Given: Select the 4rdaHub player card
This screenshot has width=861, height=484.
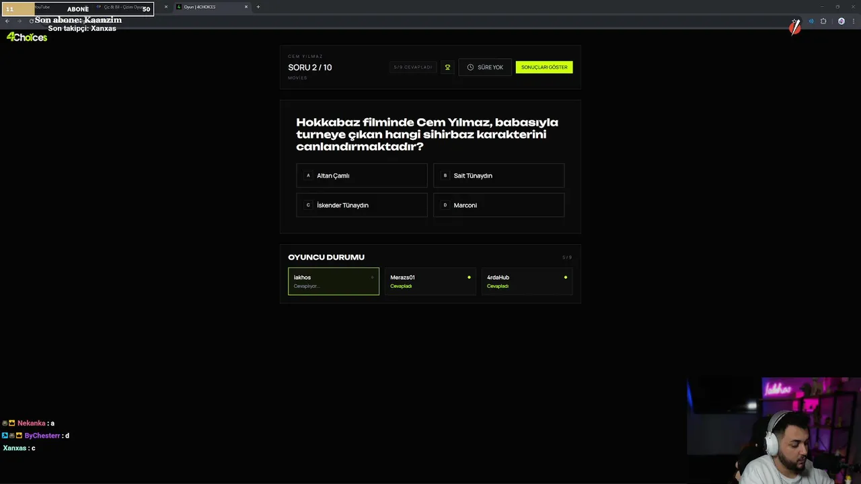Looking at the screenshot, I should pyautogui.click(x=527, y=281).
